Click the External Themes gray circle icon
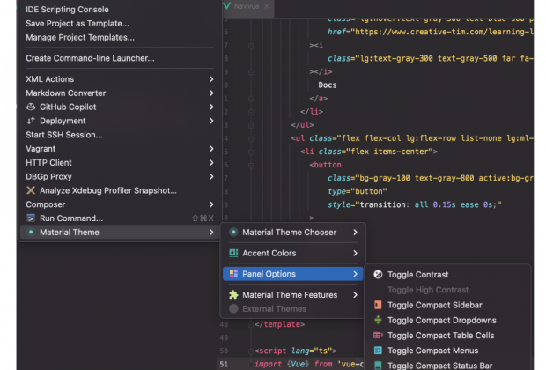This screenshot has height=370, width=546. 233,308
